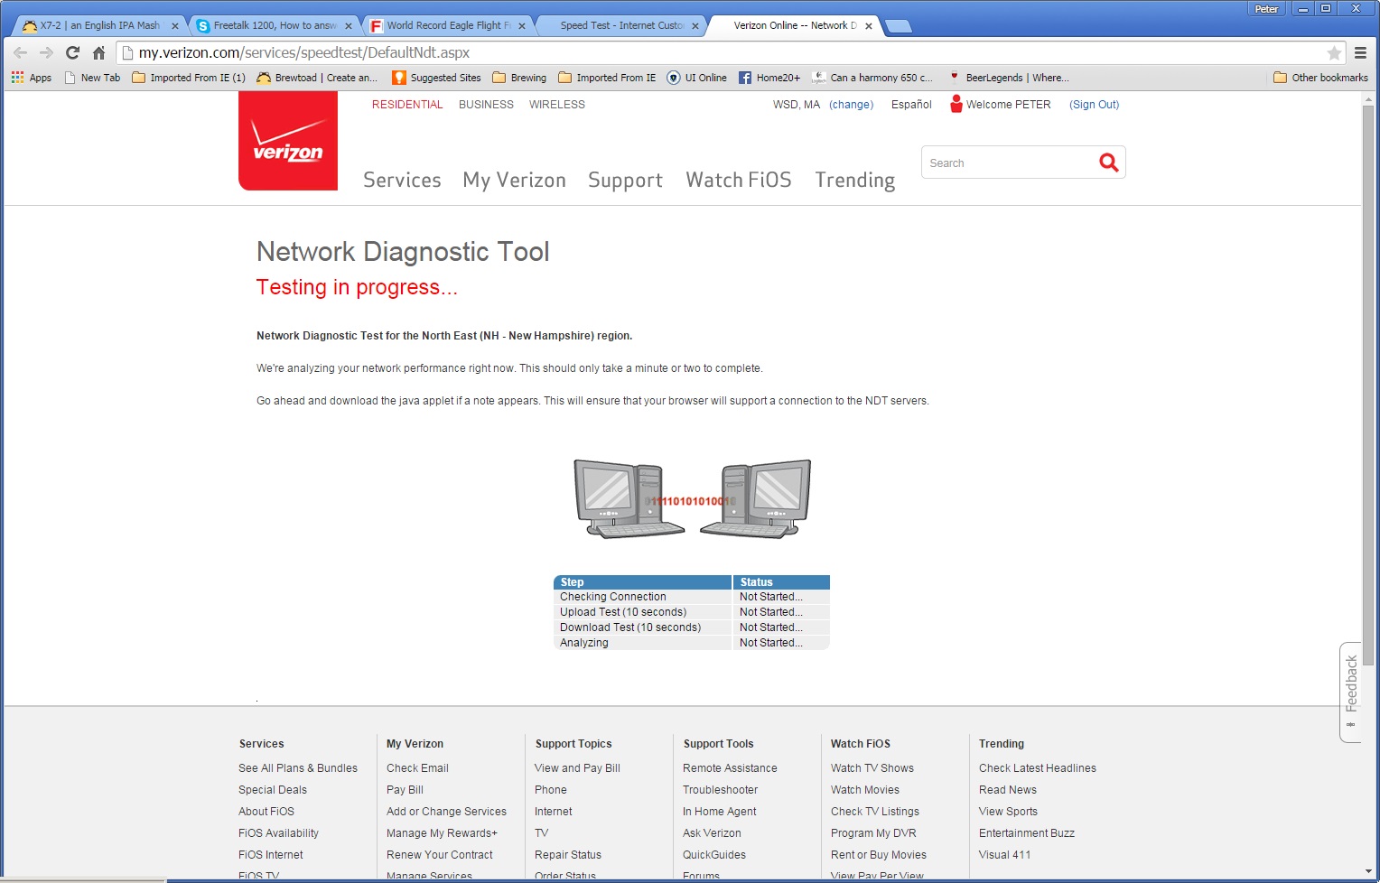Close the Freetalk 1200 tab

pyautogui.click(x=349, y=26)
